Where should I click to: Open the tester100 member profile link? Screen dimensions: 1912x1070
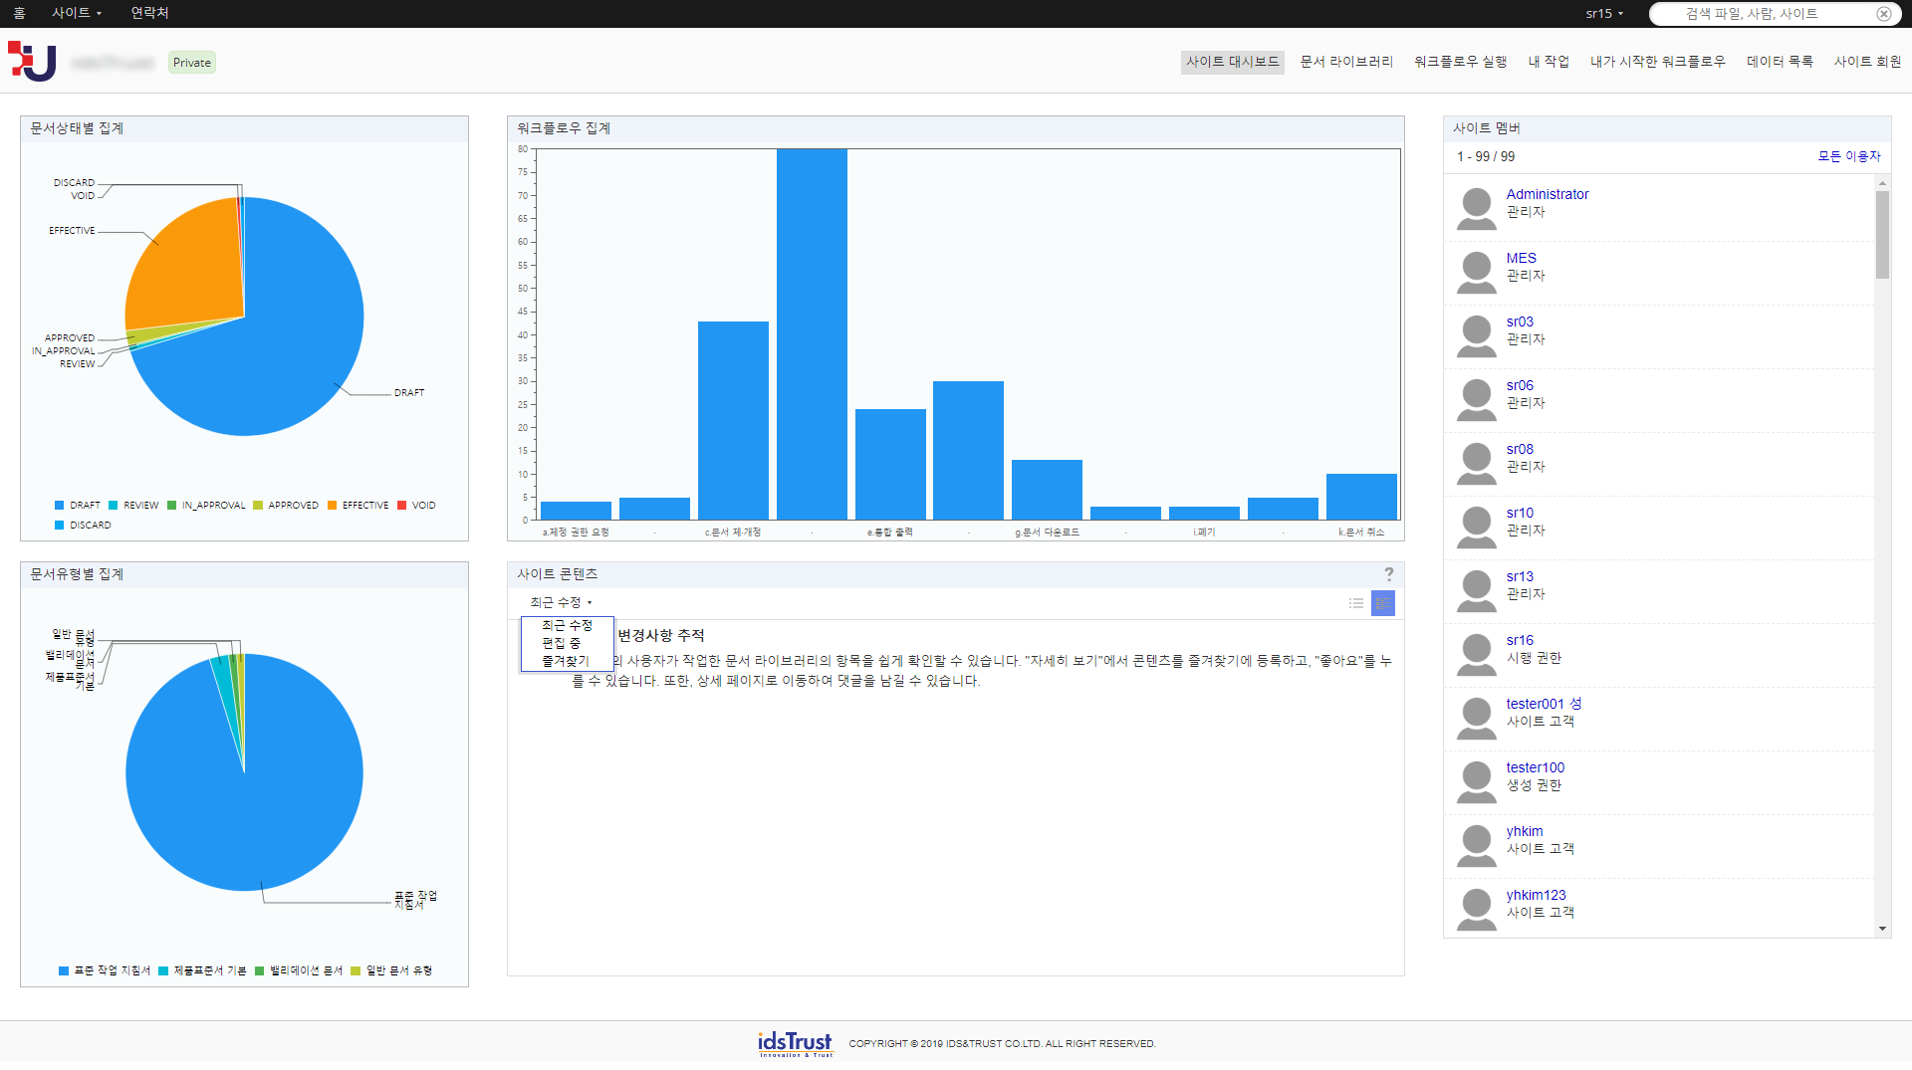click(x=1535, y=767)
